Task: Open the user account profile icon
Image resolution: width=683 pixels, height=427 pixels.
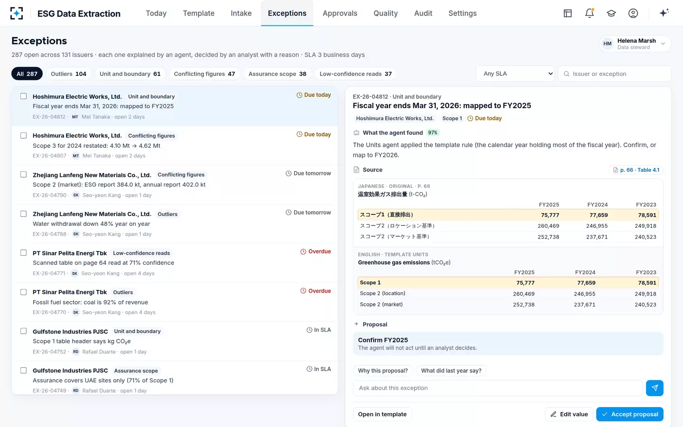Action: pyautogui.click(x=633, y=13)
